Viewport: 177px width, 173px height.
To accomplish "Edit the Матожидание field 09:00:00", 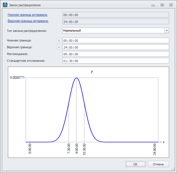I will click(115, 54).
